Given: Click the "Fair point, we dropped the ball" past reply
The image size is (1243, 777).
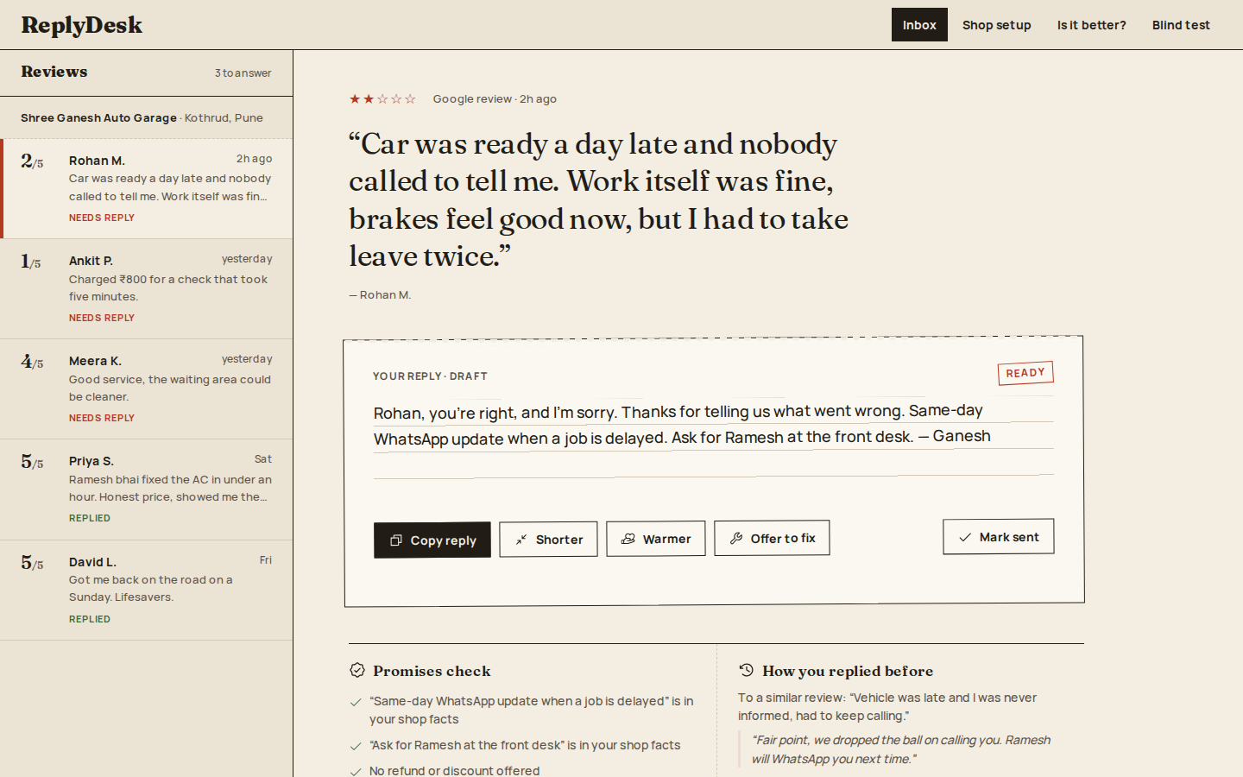Looking at the screenshot, I should [x=901, y=749].
